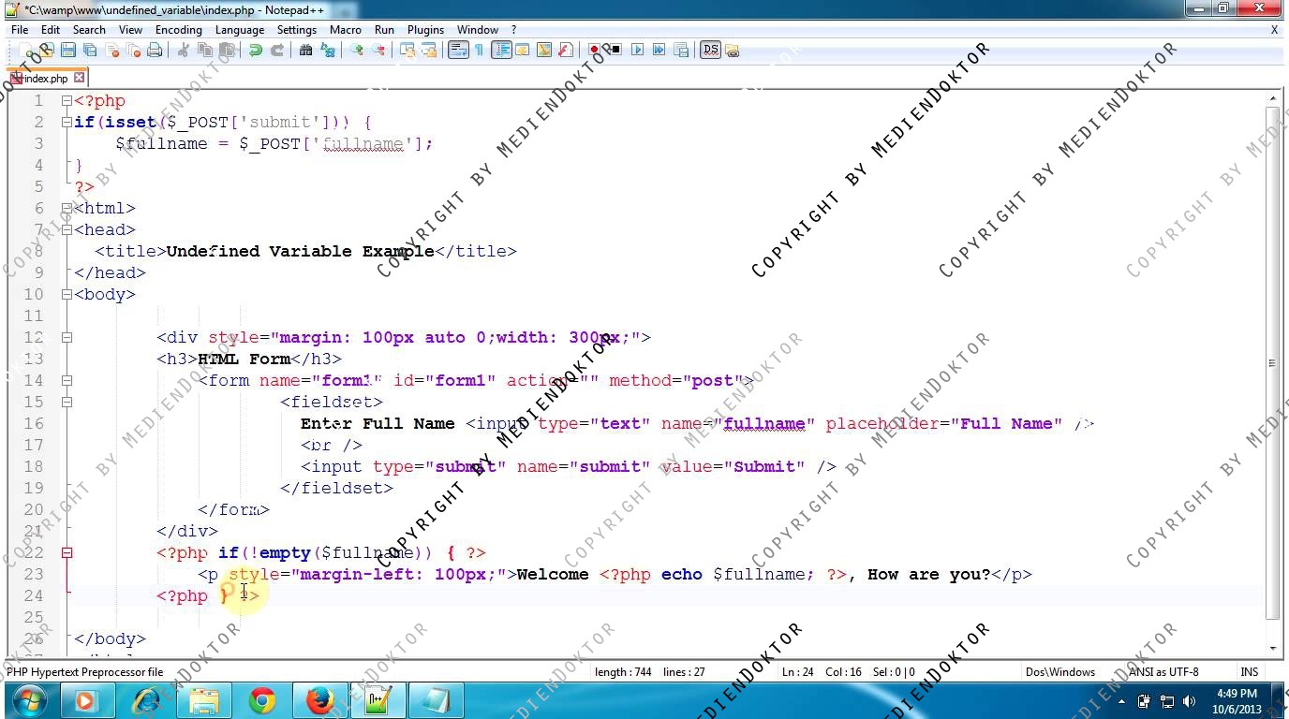Click 'ANSI as UTF-8' in status bar
Screen dimensions: 1289x719
click(x=1163, y=671)
